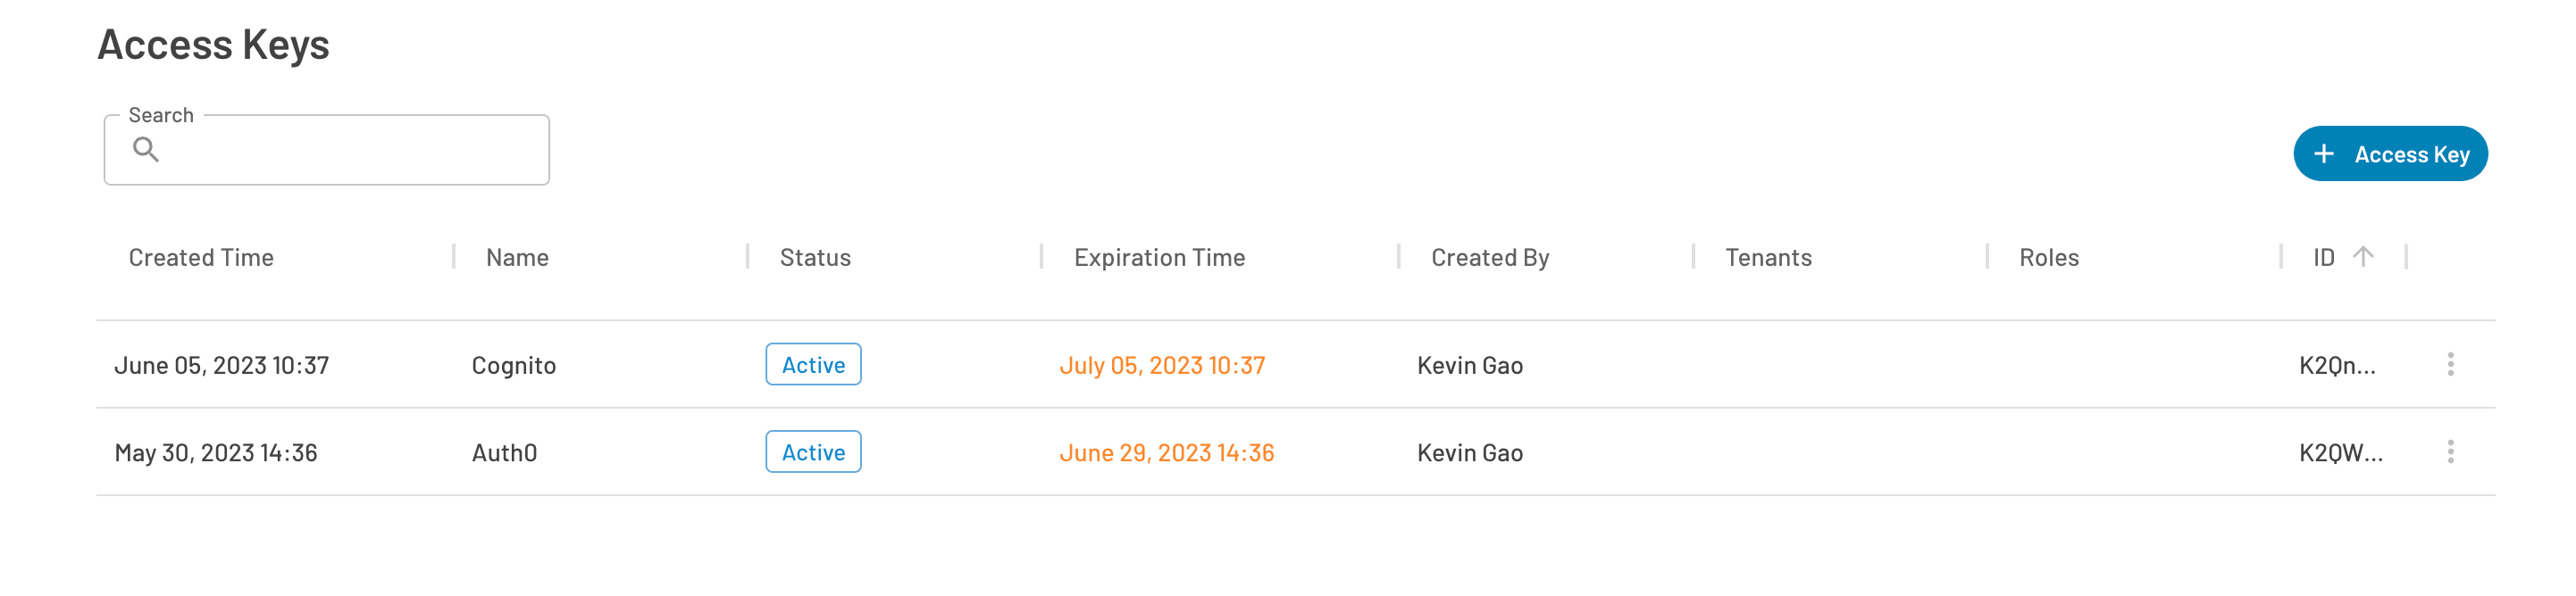Sort by Status column header
Image resolution: width=2576 pixels, height=596 pixels.
coord(815,258)
